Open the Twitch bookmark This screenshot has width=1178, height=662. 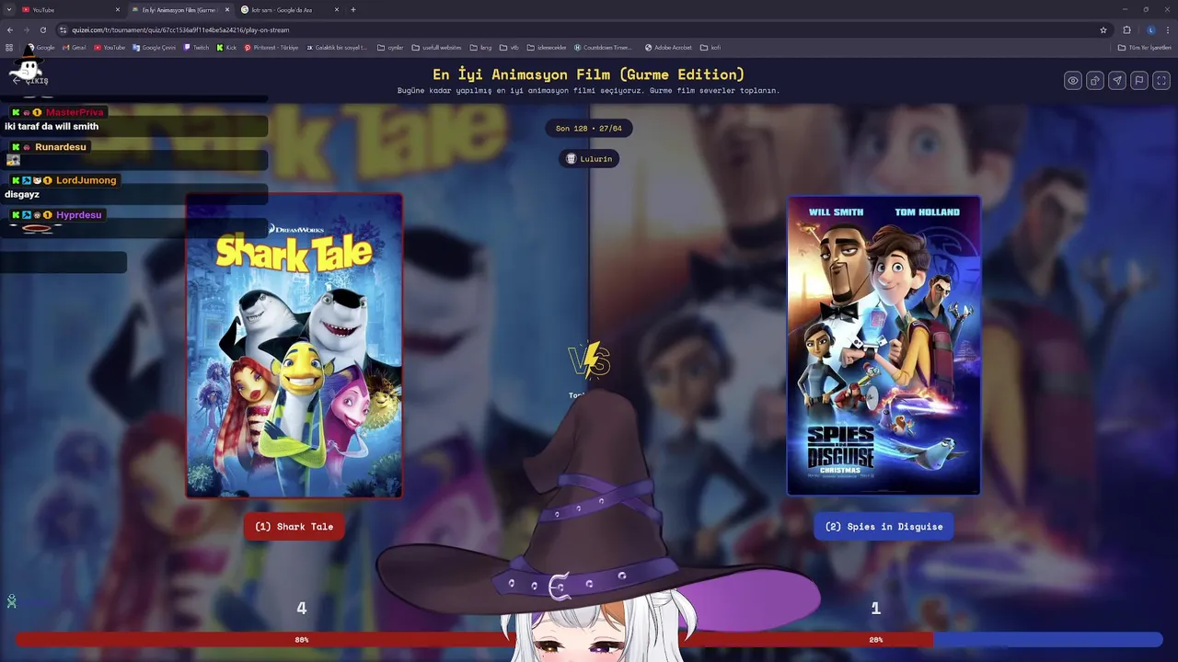(196, 48)
